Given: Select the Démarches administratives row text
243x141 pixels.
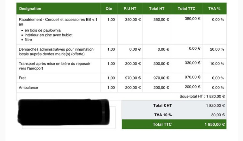Looking at the screenshot, I should 56,52.
